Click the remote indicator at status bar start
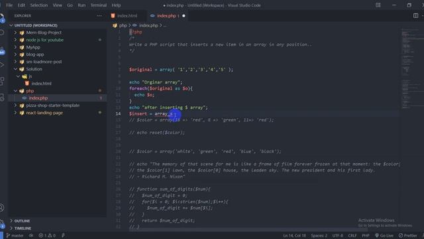This screenshot has width=424, height=239. click(1, 236)
